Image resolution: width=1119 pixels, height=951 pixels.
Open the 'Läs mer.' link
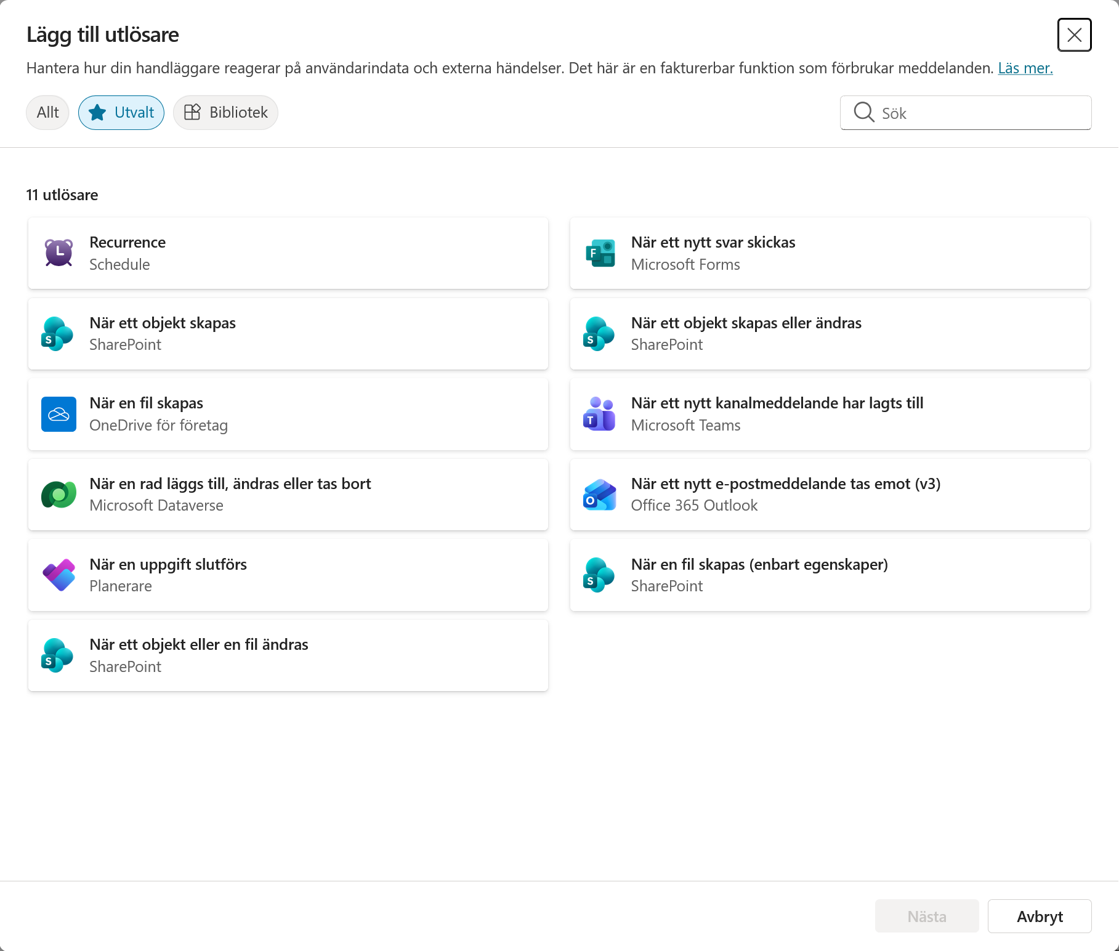[1025, 68]
